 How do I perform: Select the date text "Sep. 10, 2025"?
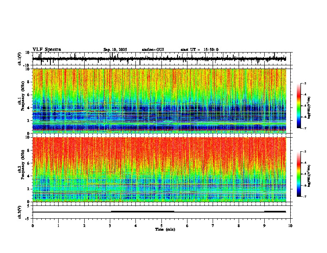tap(115, 50)
